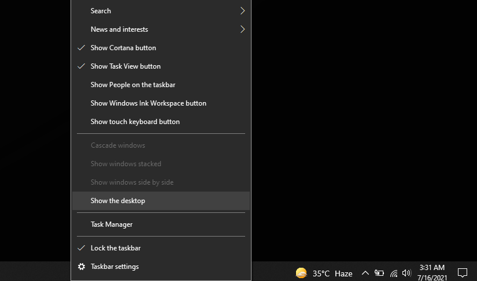This screenshot has height=281, width=477.
Task: Click the 3:31 AM clock and date
Action: point(432,273)
